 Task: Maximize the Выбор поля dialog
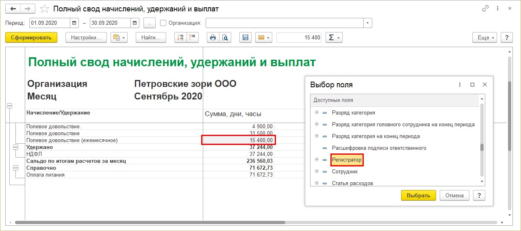(472, 85)
